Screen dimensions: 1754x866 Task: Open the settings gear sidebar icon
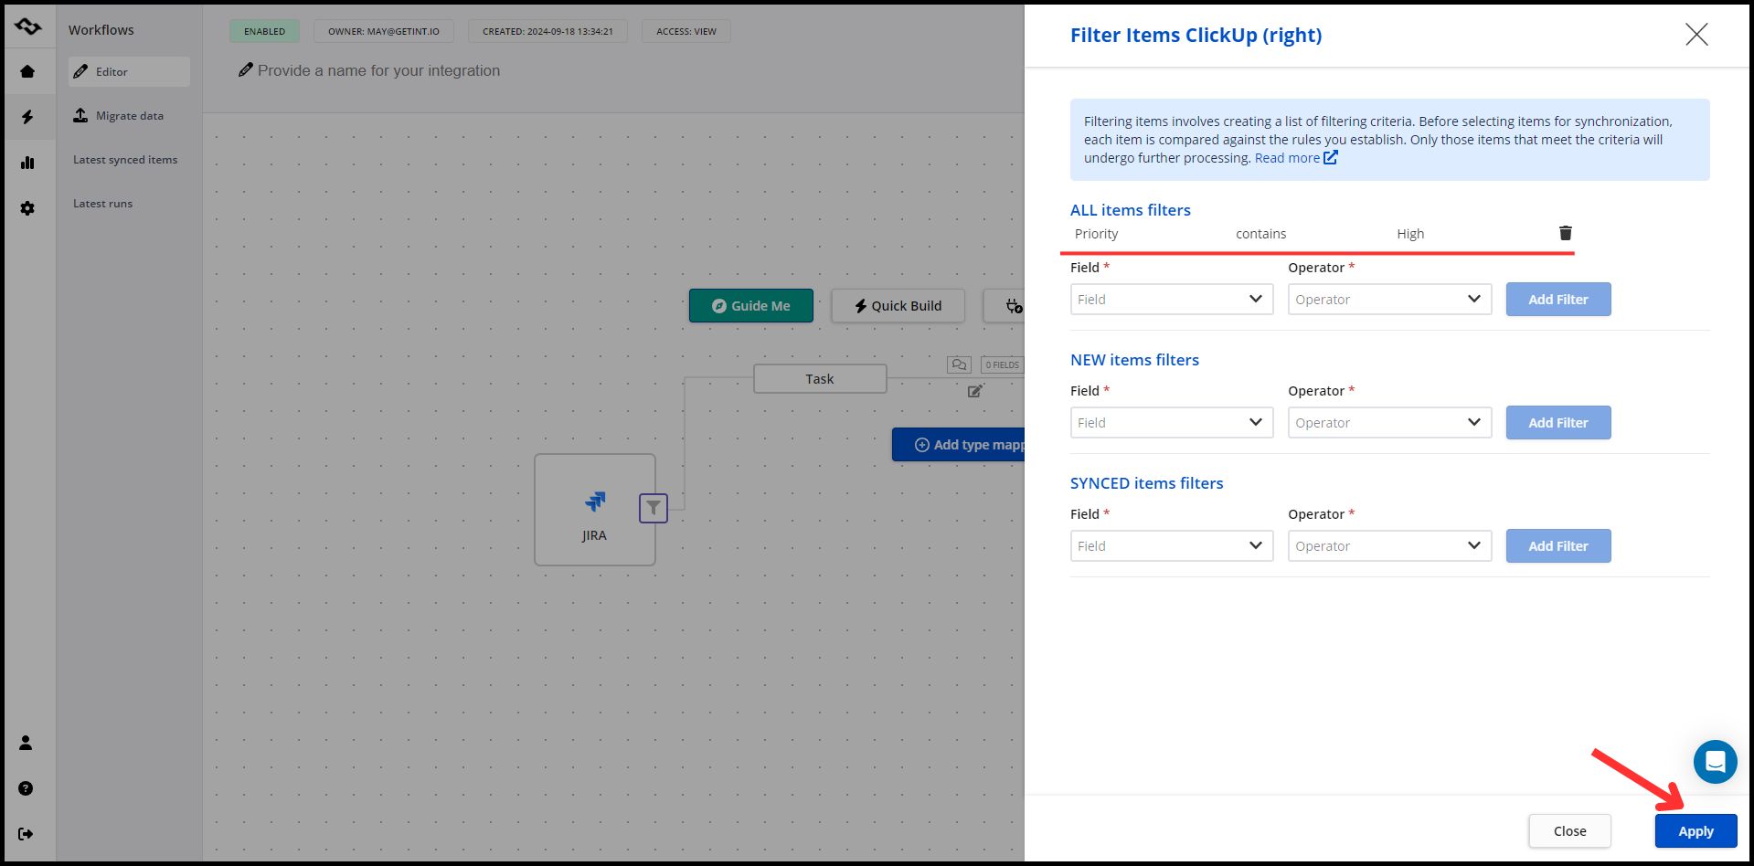click(x=27, y=208)
